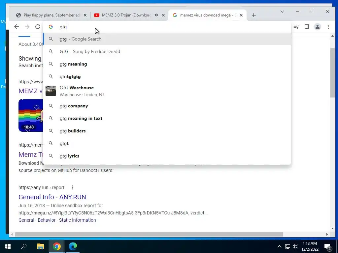Toggle the Chrome side panel icon
338x253 pixels.
tap(307, 27)
